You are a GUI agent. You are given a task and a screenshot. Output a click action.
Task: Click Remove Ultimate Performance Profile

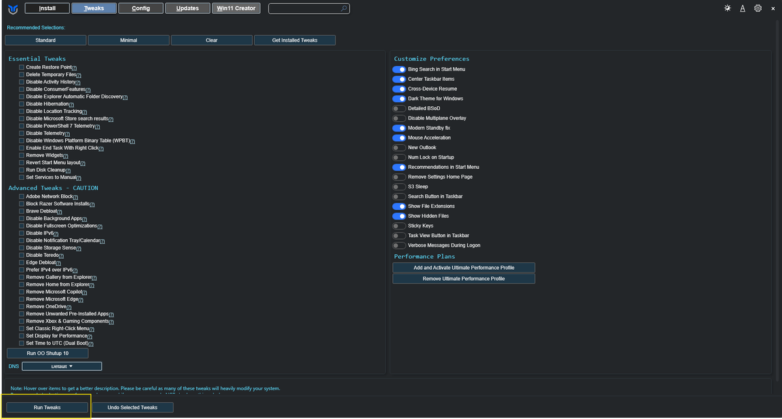[x=463, y=279]
